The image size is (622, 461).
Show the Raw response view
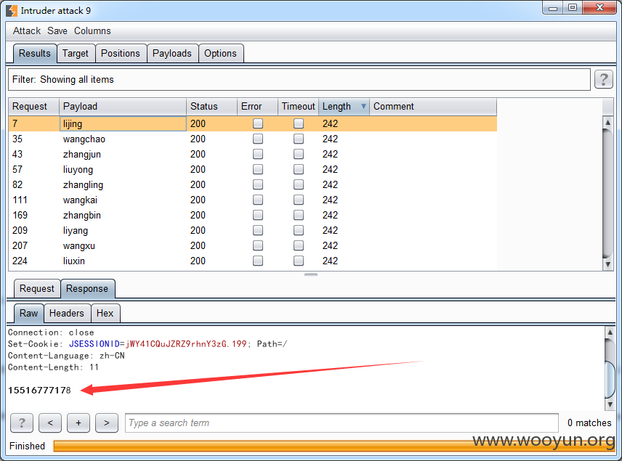pyautogui.click(x=28, y=313)
